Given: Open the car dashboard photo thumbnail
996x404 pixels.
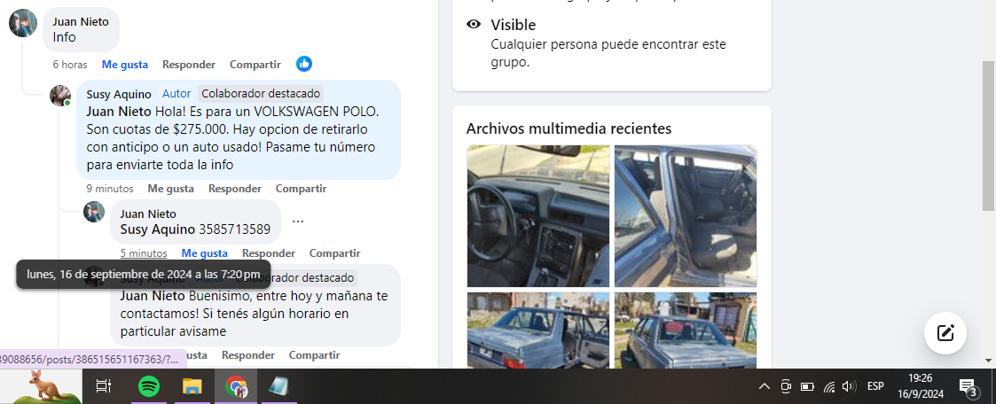Looking at the screenshot, I should coord(538,215).
